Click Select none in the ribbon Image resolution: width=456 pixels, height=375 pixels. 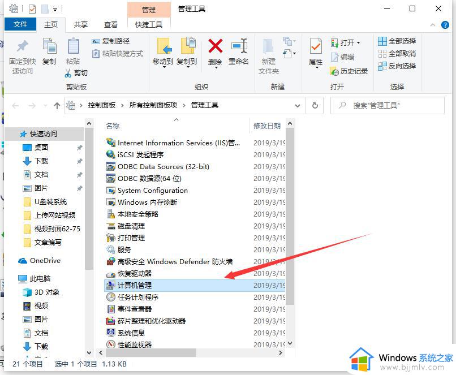click(397, 54)
